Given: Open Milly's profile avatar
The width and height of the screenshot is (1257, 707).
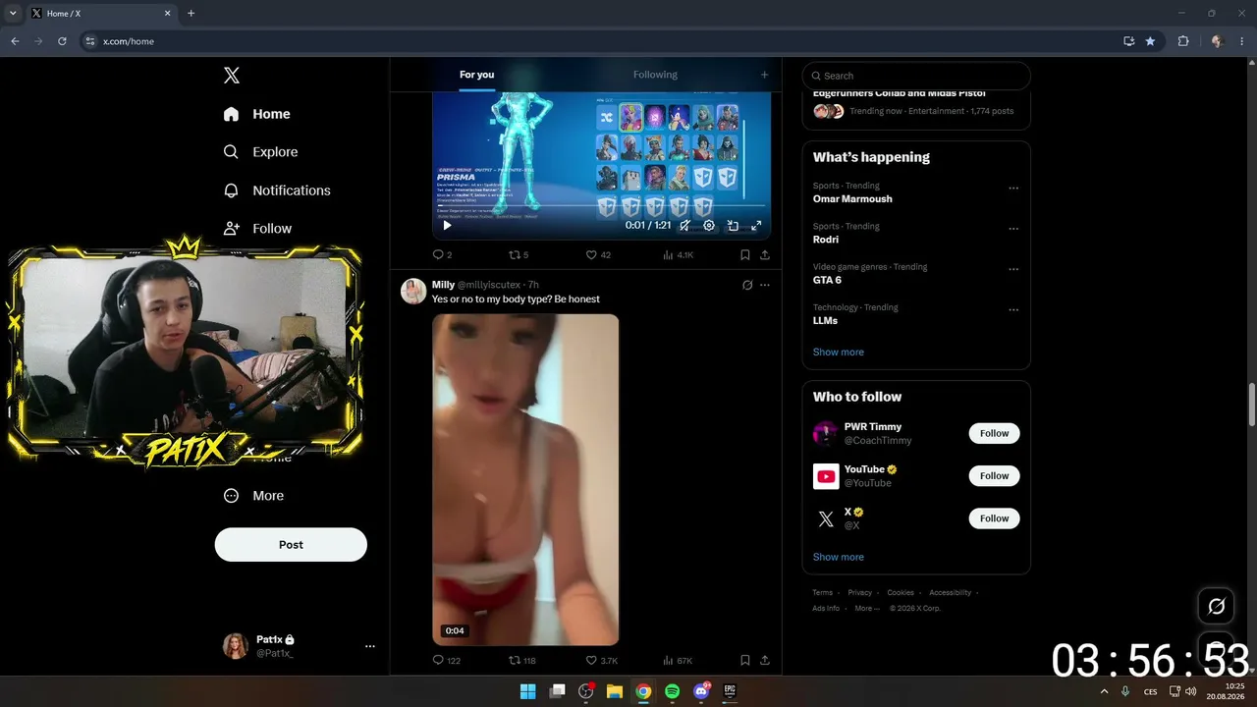Looking at the screenshot, I should point(413,292).
